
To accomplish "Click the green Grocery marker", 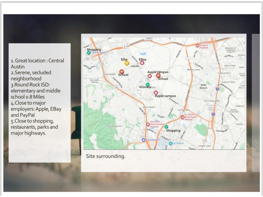I will tap(148, 85).
